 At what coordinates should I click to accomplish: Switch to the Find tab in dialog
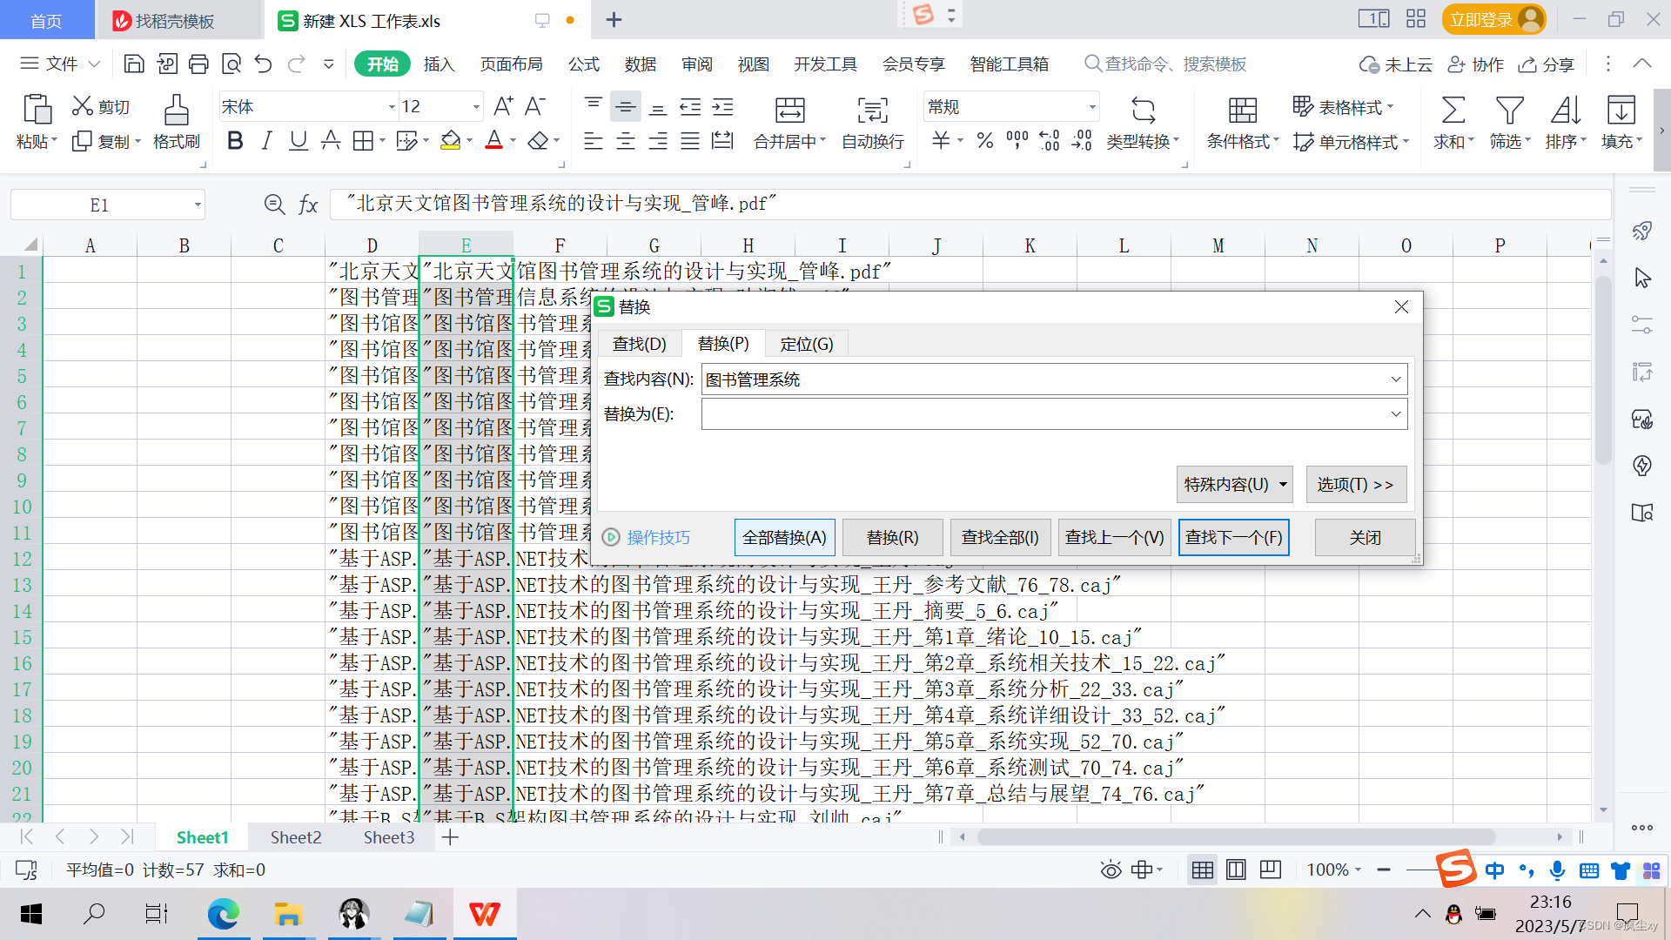point(639,344)
